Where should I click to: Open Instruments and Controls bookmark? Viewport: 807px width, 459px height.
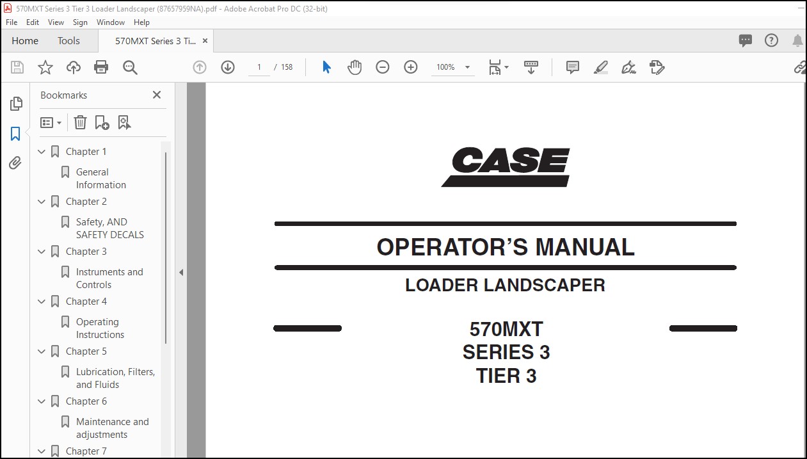tap(109, 278)
